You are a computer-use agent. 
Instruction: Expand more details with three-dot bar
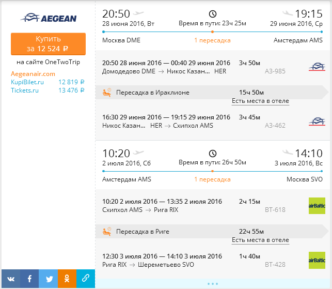point(213,284)
